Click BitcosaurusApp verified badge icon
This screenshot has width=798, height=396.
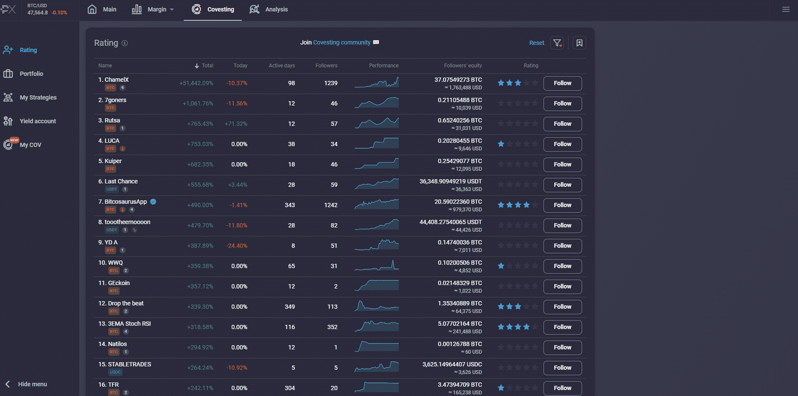click(x=153, y=202)
